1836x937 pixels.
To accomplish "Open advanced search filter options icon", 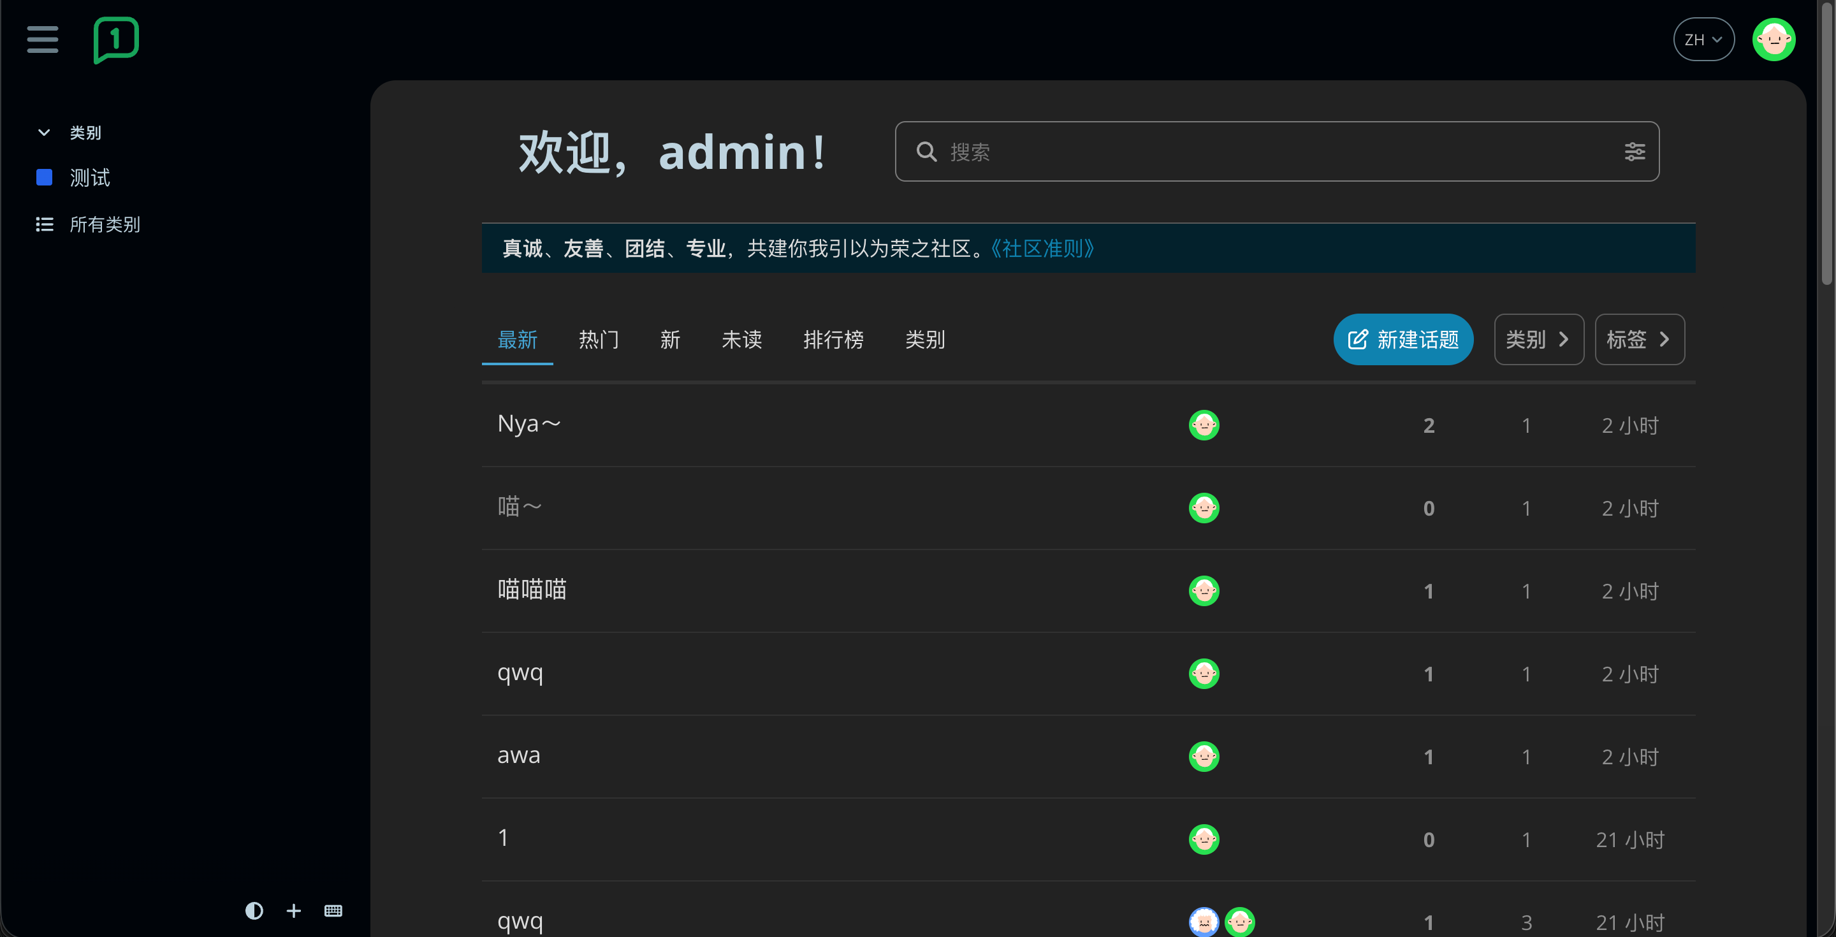I will [x=1635, y=152].
